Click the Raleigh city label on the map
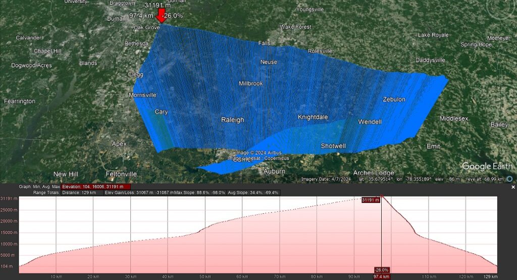The image size is (517, 280). coord(232,120)
